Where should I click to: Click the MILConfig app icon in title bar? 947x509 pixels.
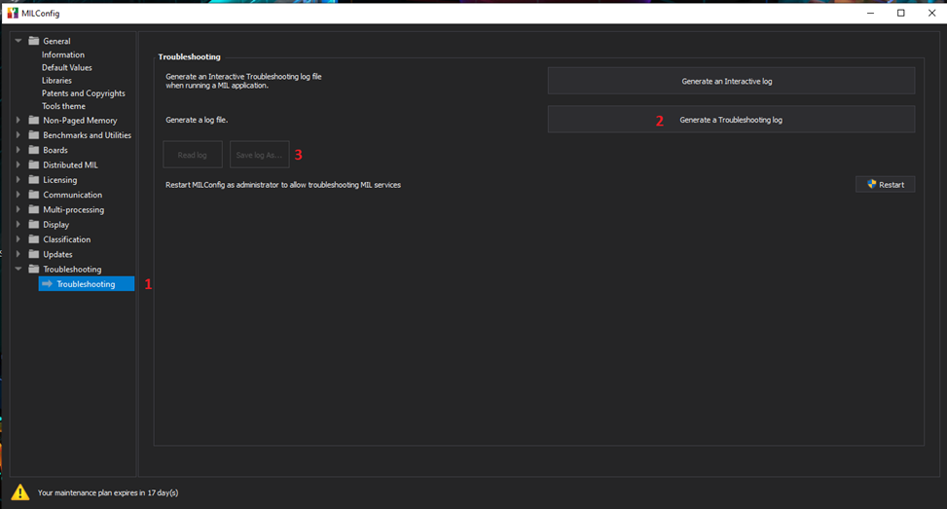(13, 13)
